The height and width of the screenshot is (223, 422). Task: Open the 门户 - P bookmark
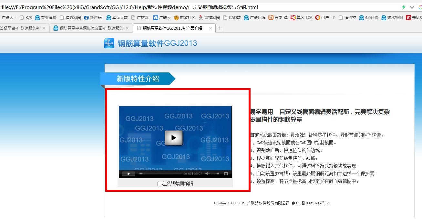325,18
